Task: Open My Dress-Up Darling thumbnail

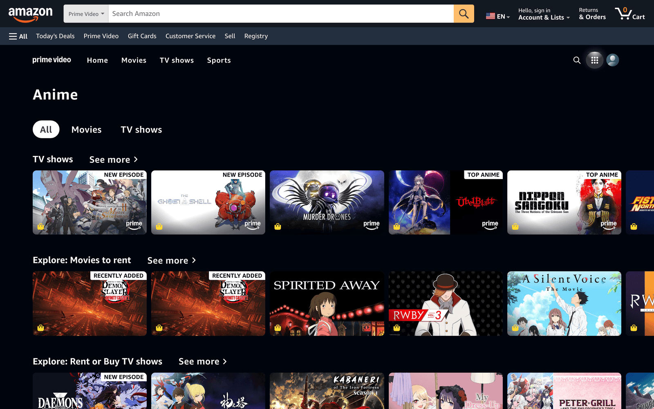Action: pos(446,391)
